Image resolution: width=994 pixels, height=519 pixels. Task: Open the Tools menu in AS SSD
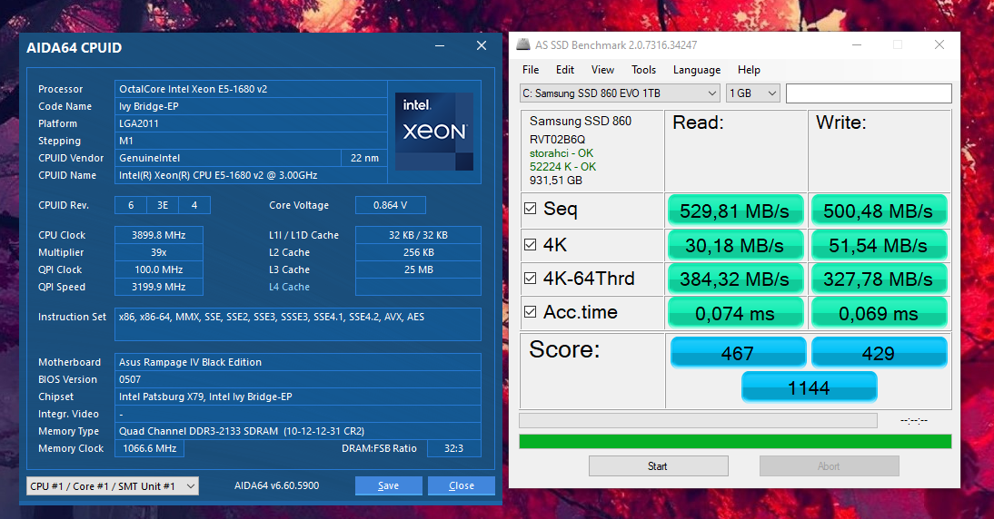tap(643, 70)
